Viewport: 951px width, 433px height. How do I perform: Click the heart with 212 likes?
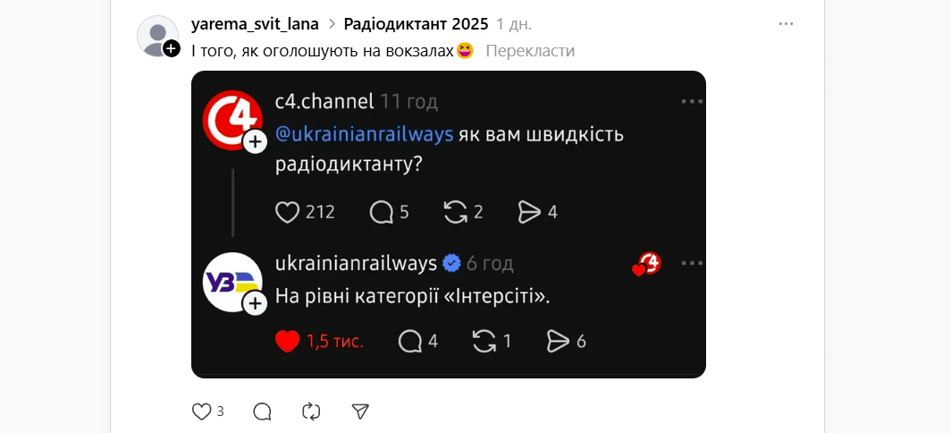pos(288,212)
